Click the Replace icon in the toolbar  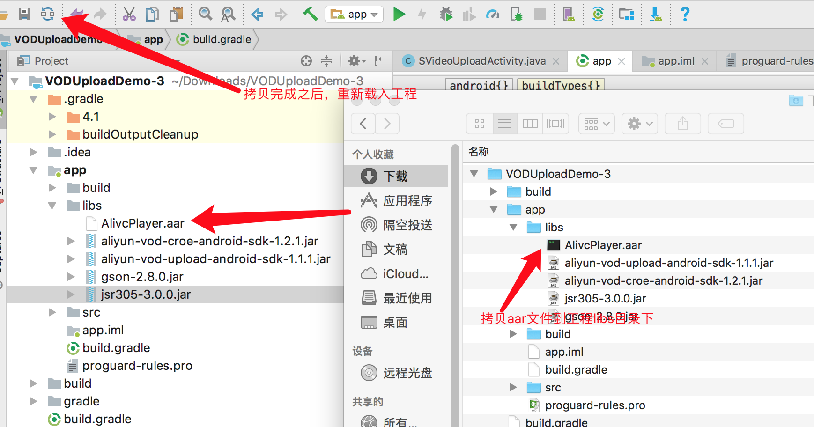[x=228, y=14]
